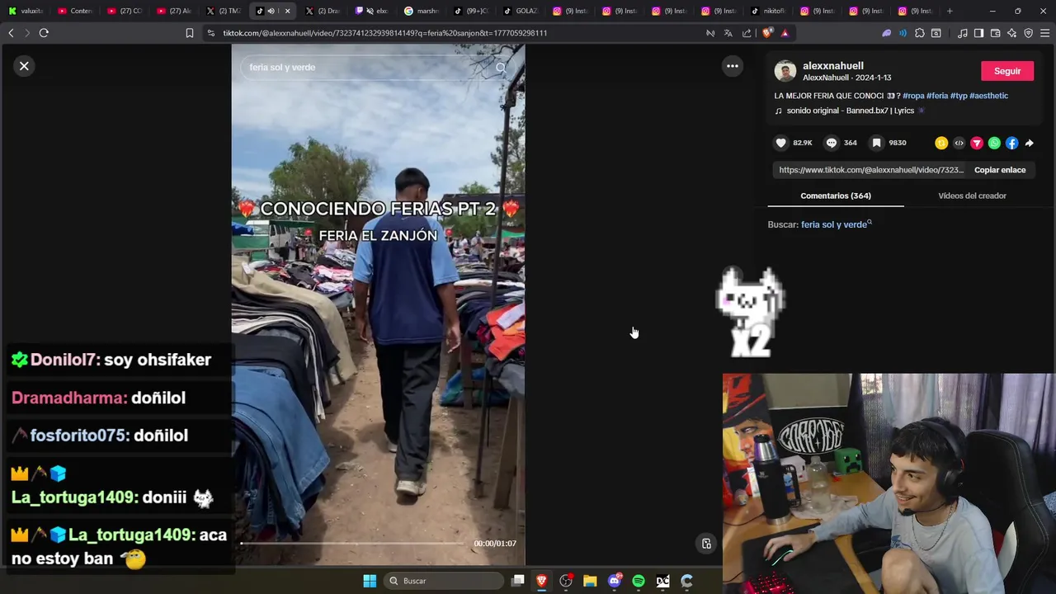Image resolution: width=1056 pixels, height=594 pixels.
Task: Switch to the elxo Twitch tab
Action: 373,11
